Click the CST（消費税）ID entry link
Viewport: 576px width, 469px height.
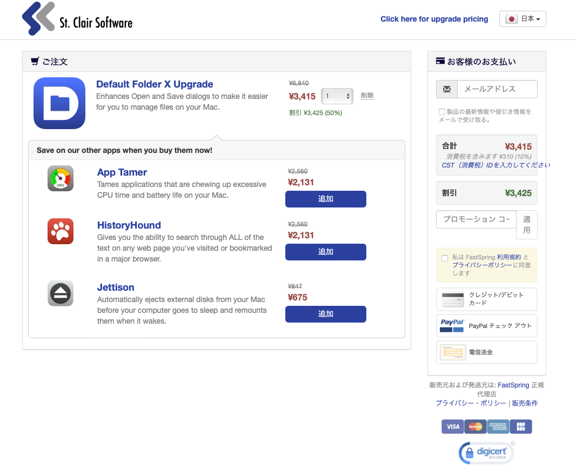pos(495,165)
